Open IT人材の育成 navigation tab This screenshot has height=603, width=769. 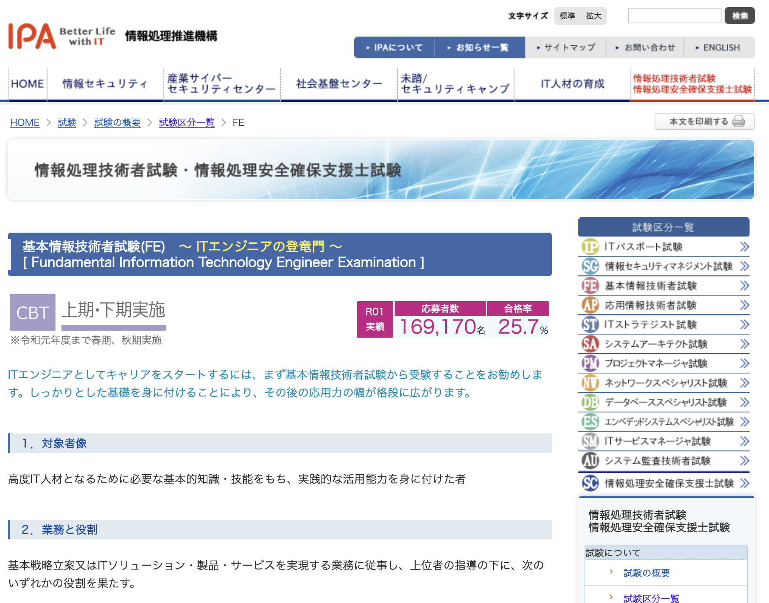pyautogui.click(x=572, y=84)
